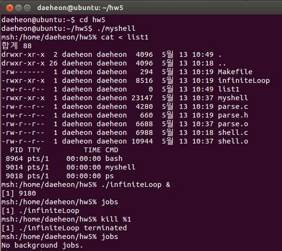Click the 'bash' process name
This screenshot has width=282, height=251.
114,159
